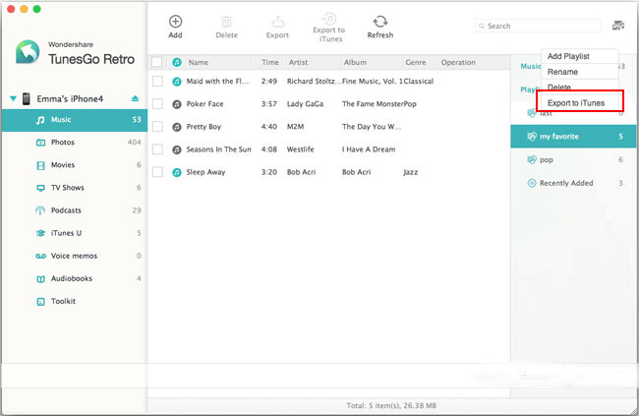The height and width of the screenshot is (416, 639).
Task: Choose Rename from context menu
Action: (579, 72)
